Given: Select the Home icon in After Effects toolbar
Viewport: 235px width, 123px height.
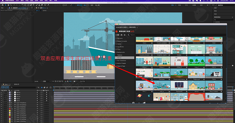Looking at the screenshot, I should (x=3, y=5).
